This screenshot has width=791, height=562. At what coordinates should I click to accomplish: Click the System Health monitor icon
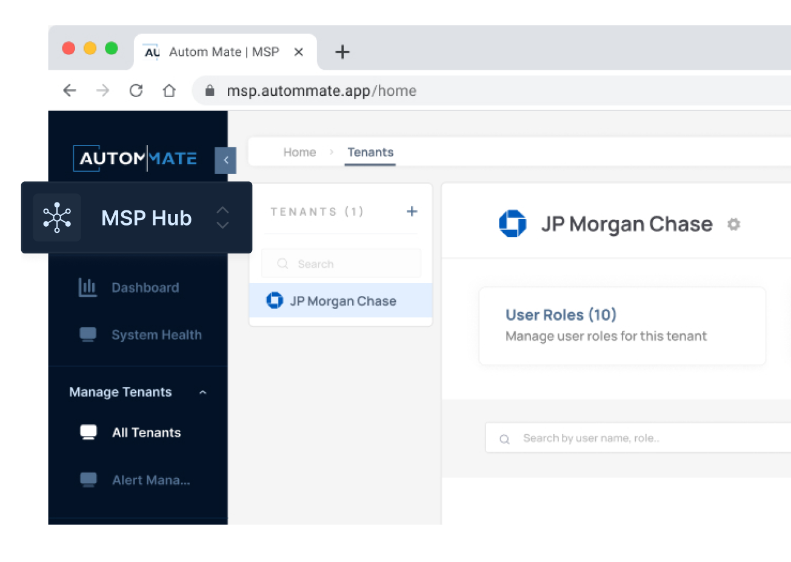coord(88,335)
